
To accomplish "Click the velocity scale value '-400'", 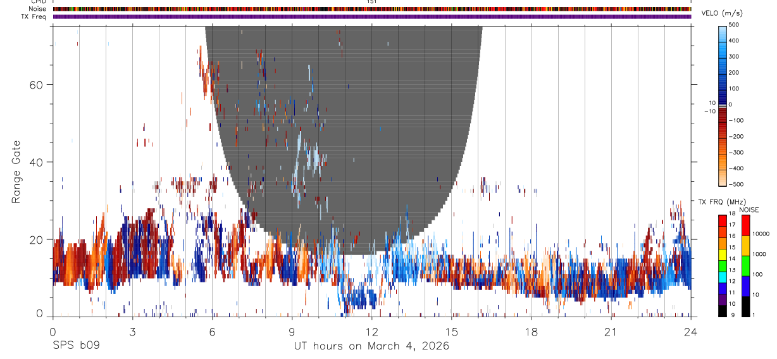I will pyautogui.click(x=736, y=168).
